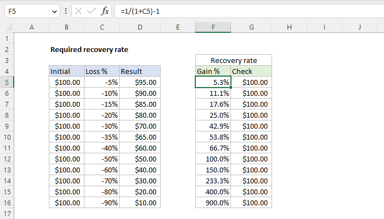Select row 12 header
384x219 pixels.
pos(7,159)
